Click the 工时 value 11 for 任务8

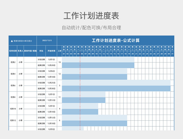point(59,97)
